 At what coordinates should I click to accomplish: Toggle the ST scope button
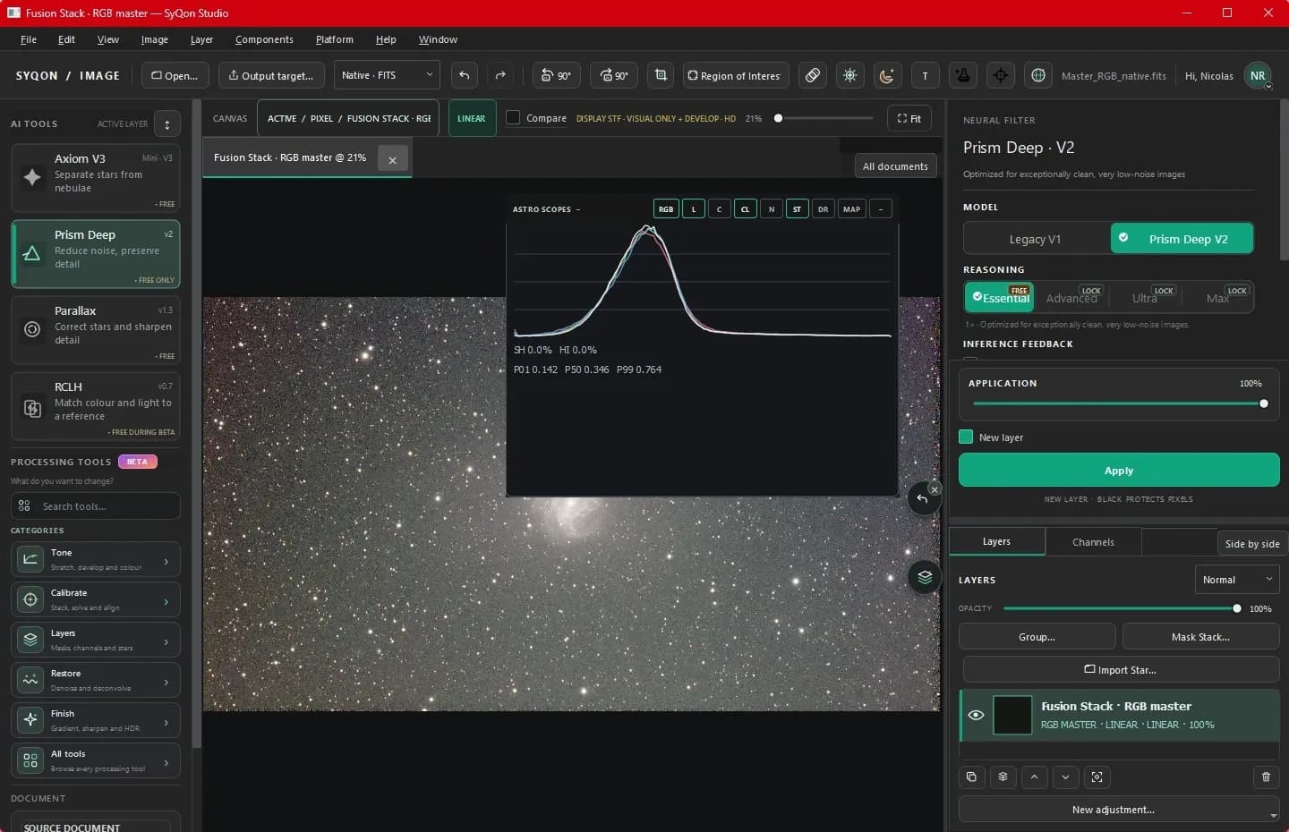click(x=797, y=208)
